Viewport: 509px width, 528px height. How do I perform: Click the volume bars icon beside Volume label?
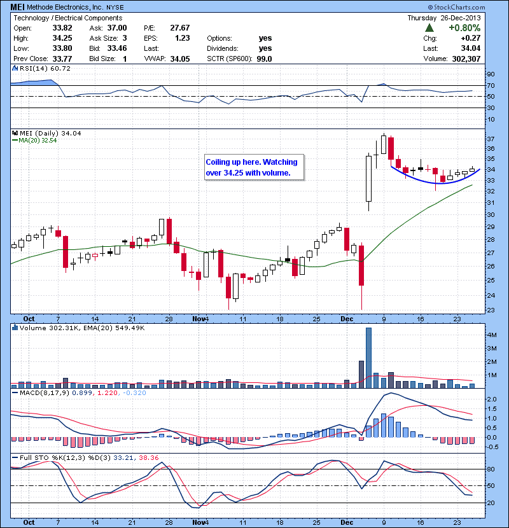pyautogui.click(x=15, y=328)
